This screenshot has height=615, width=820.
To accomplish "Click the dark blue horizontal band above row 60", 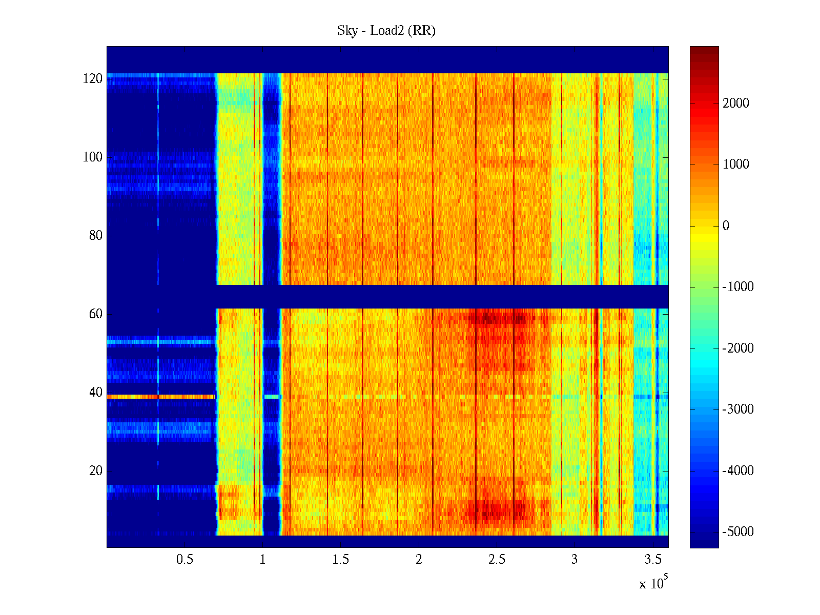I will (441, 297).
